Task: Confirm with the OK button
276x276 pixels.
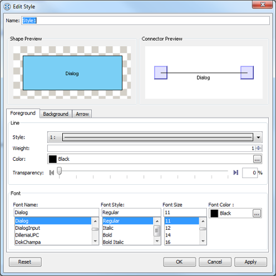Action: (179, 262)
